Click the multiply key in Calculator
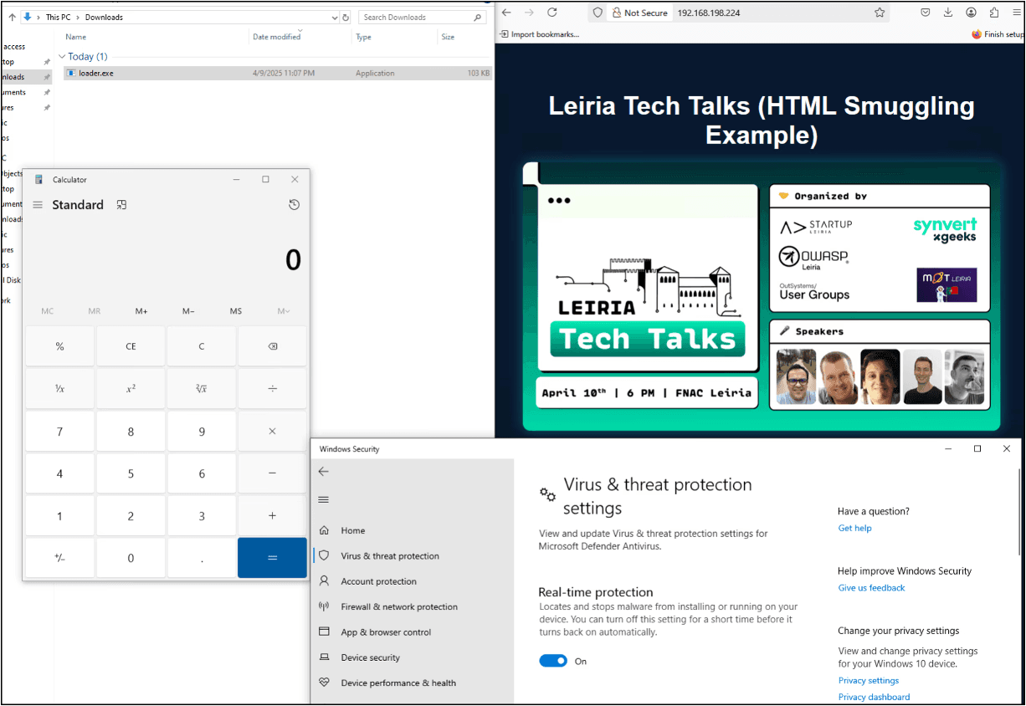1026x706 pixels. pyautogui.click(x=272, y=432)
